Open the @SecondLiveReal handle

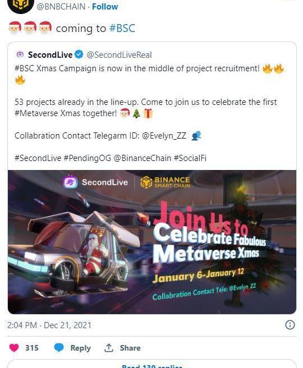tap(119, 55)
